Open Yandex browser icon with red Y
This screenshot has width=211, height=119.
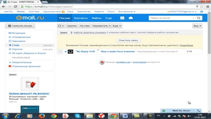(102, 116)
